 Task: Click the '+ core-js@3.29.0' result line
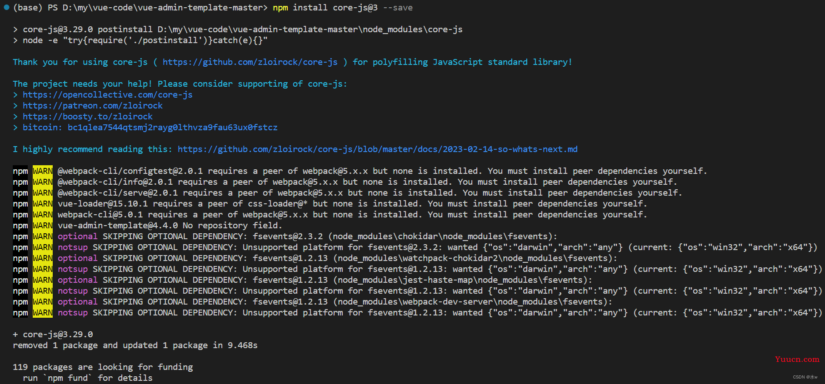(53, 335)
